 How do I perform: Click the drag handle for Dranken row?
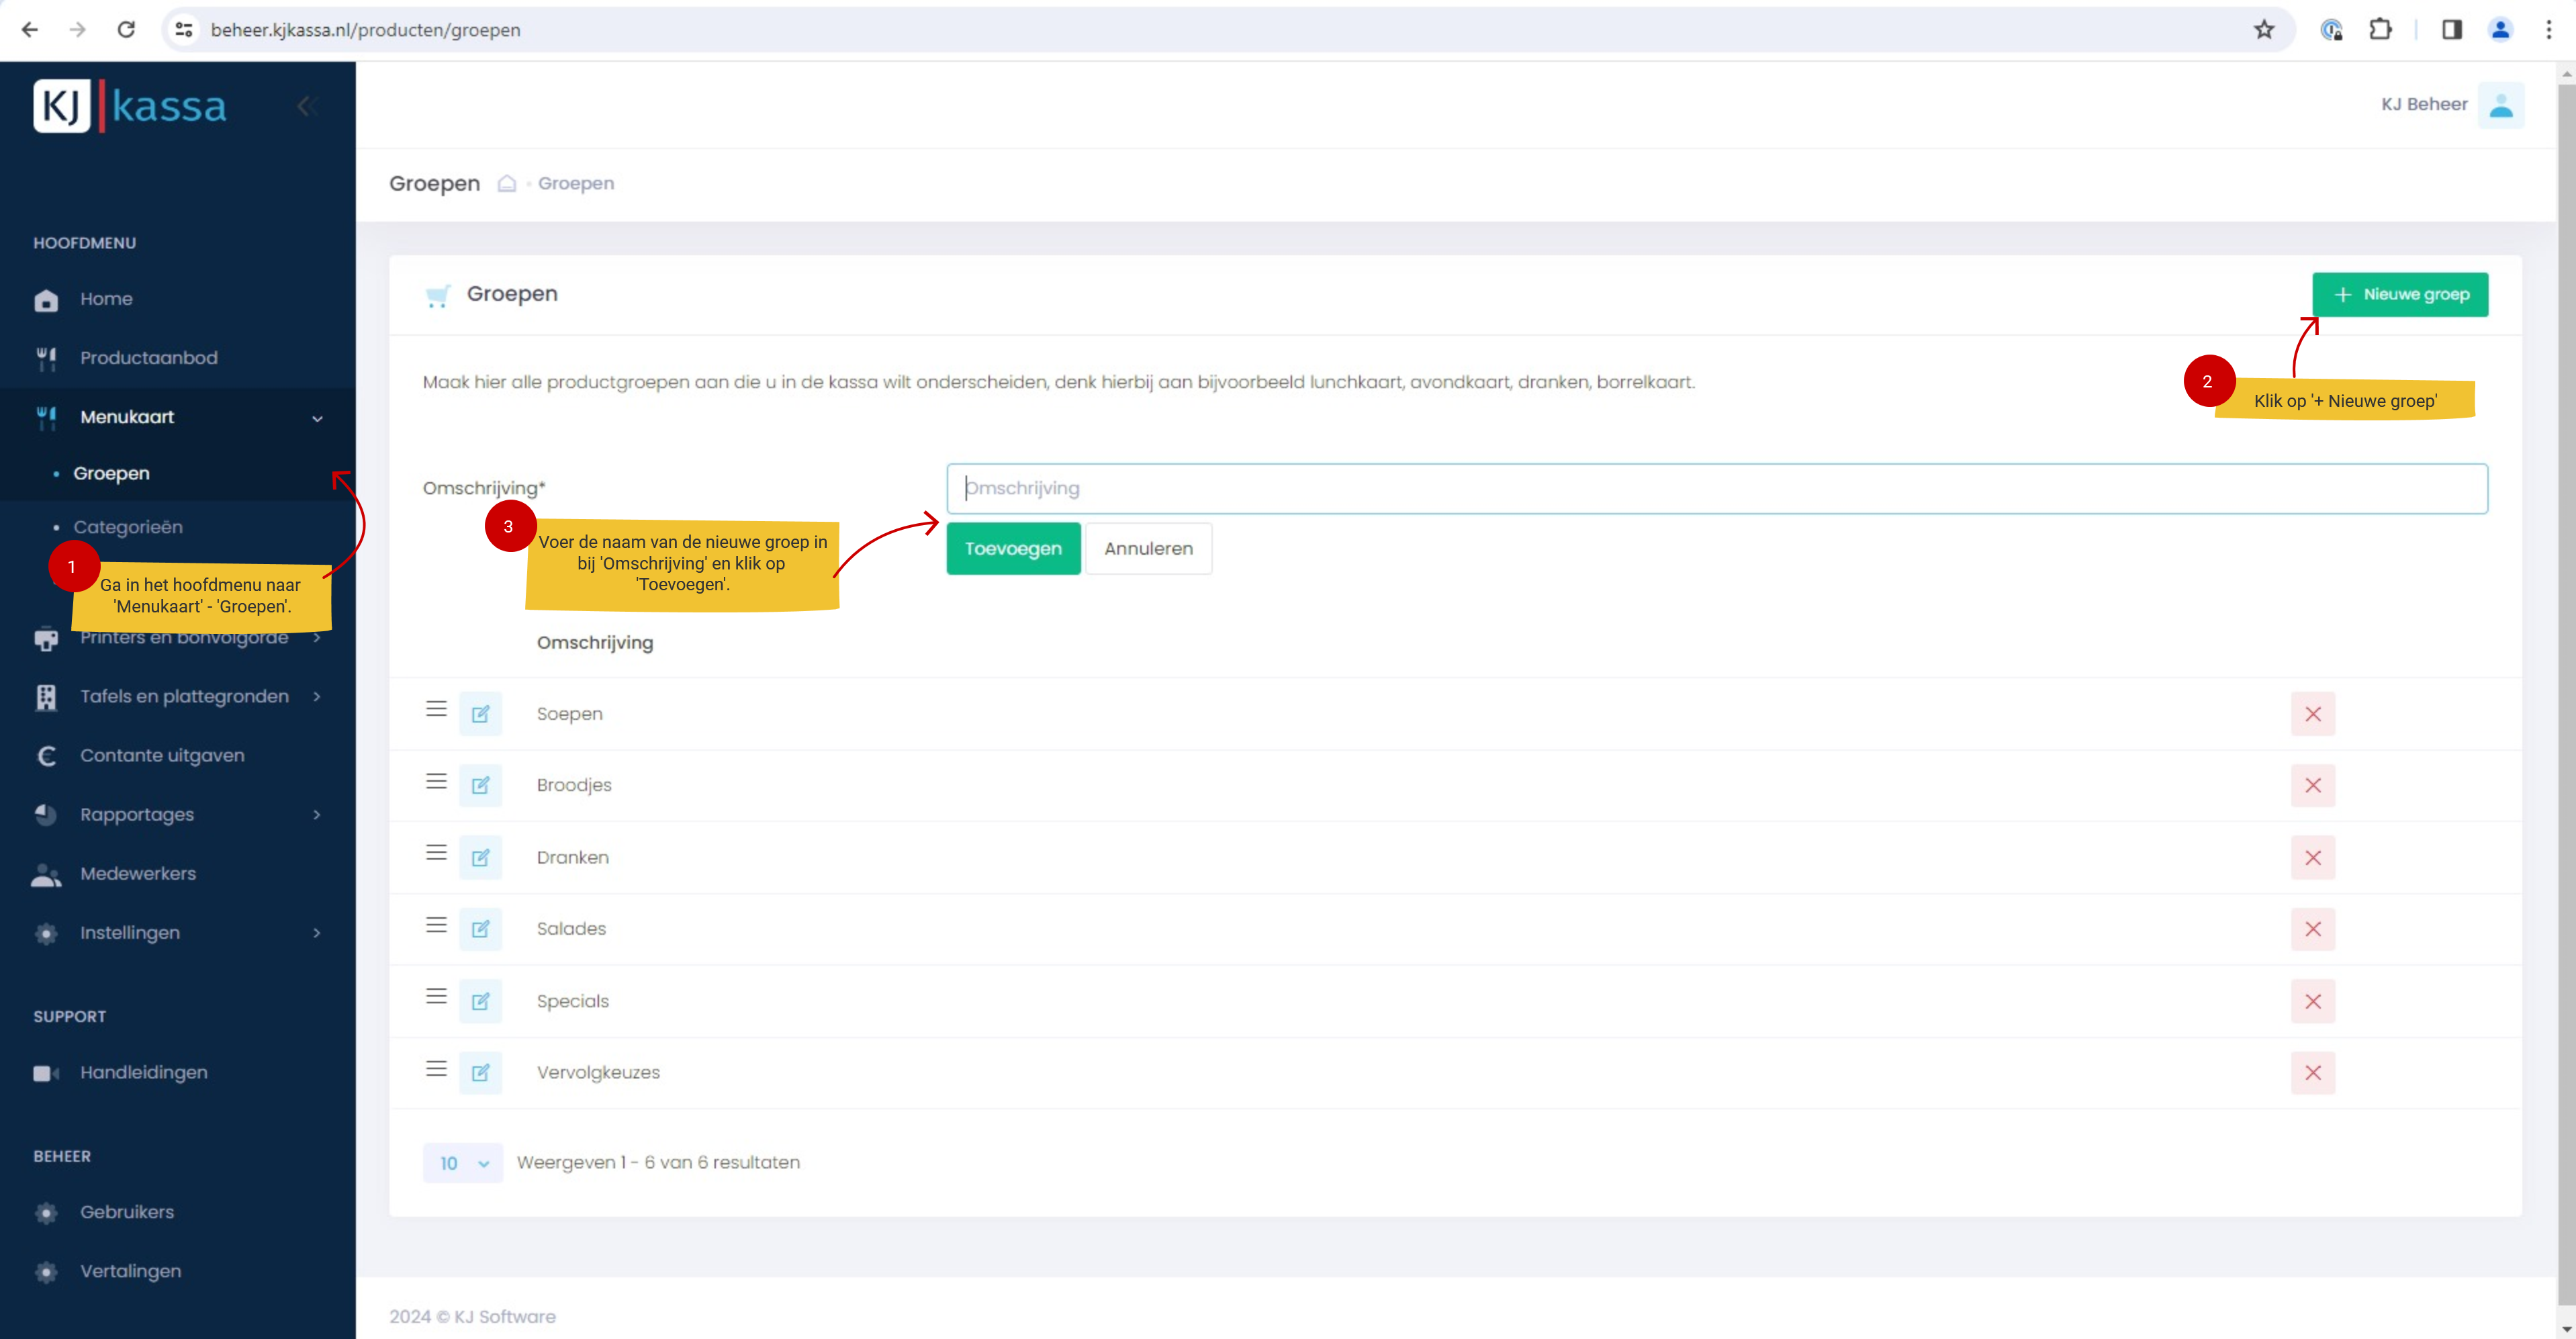click(x=436, y=853)
